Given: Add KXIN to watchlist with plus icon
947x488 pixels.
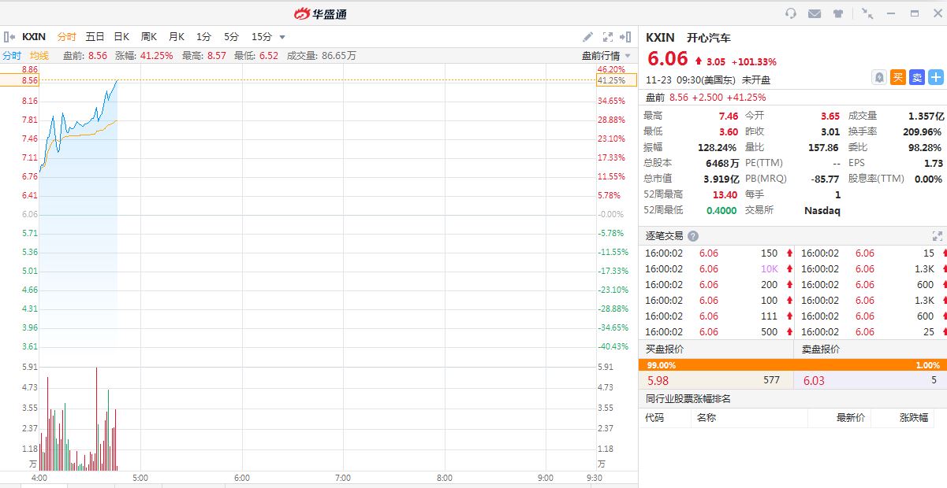Looking at the screenshot, I should (x=936, y=77).
